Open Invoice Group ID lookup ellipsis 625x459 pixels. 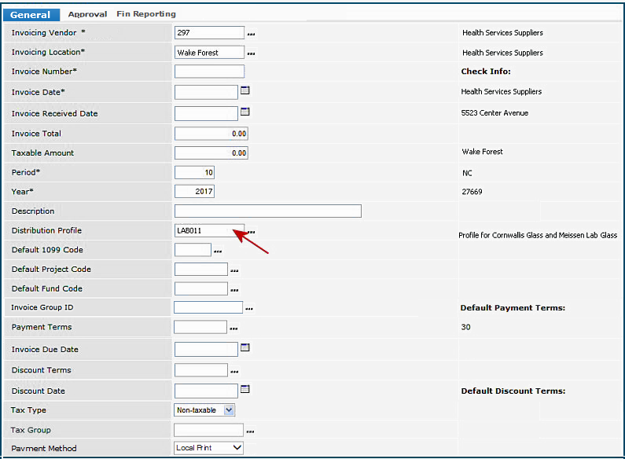[x=250, y=309]
